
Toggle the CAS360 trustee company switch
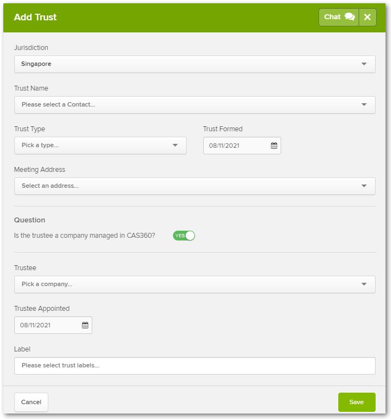[x=184, y=236]
